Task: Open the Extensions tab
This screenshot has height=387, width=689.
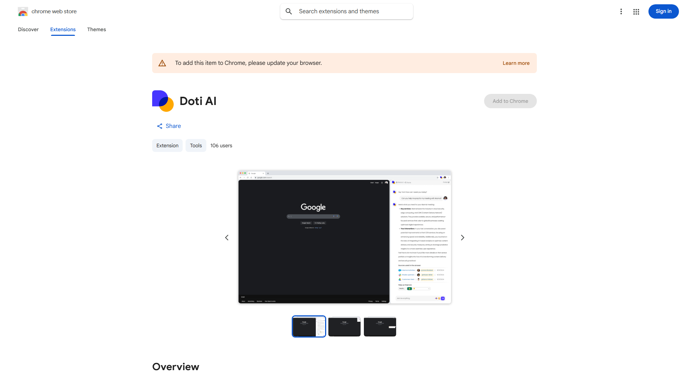Action: (63, 29)
